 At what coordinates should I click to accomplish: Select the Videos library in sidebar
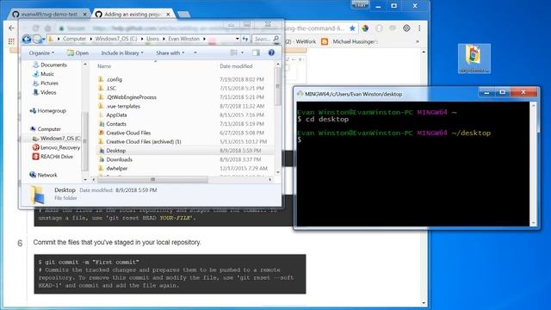(44, 92)
